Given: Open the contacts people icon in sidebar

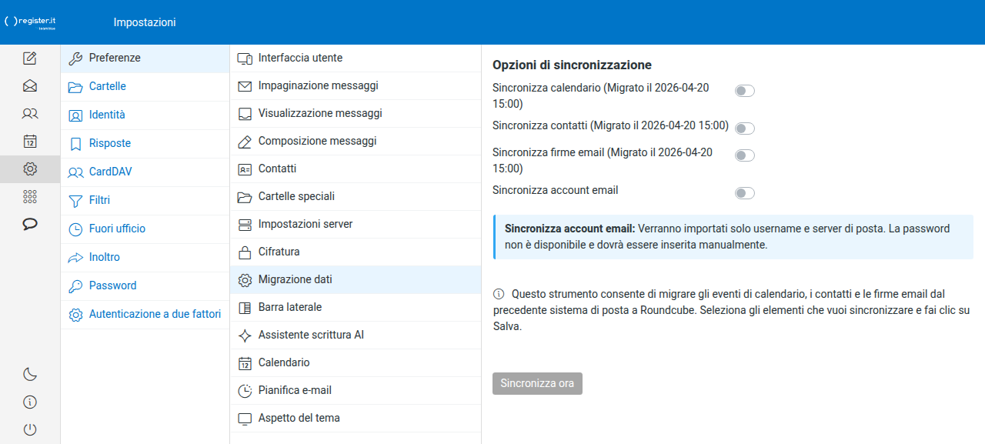Looking at the screenshot, I should click(x=30, y=113).
